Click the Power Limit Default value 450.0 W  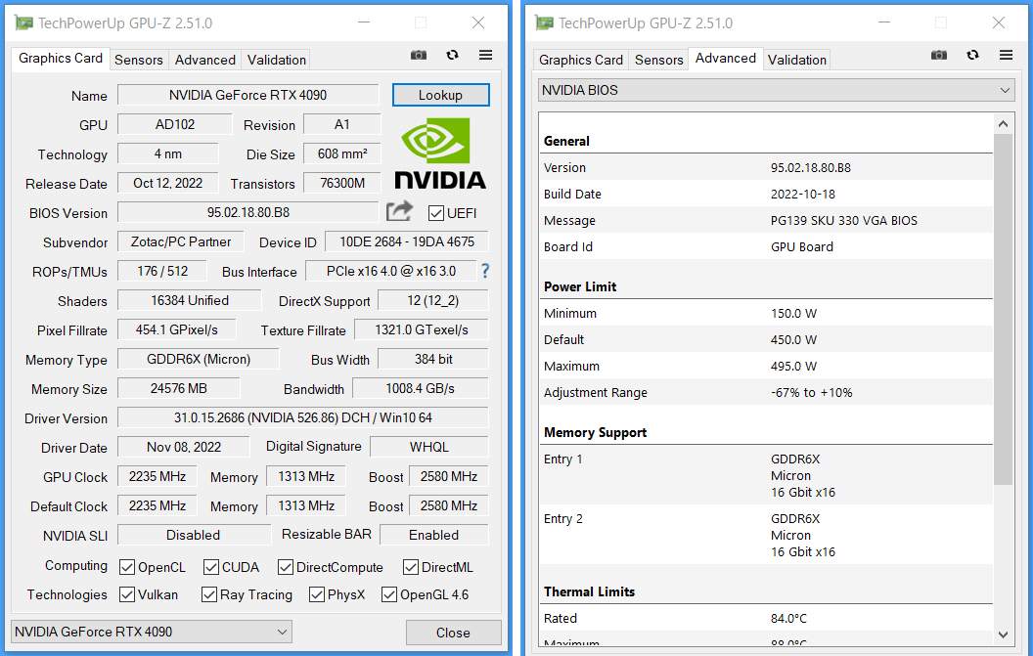coord(794,340)
